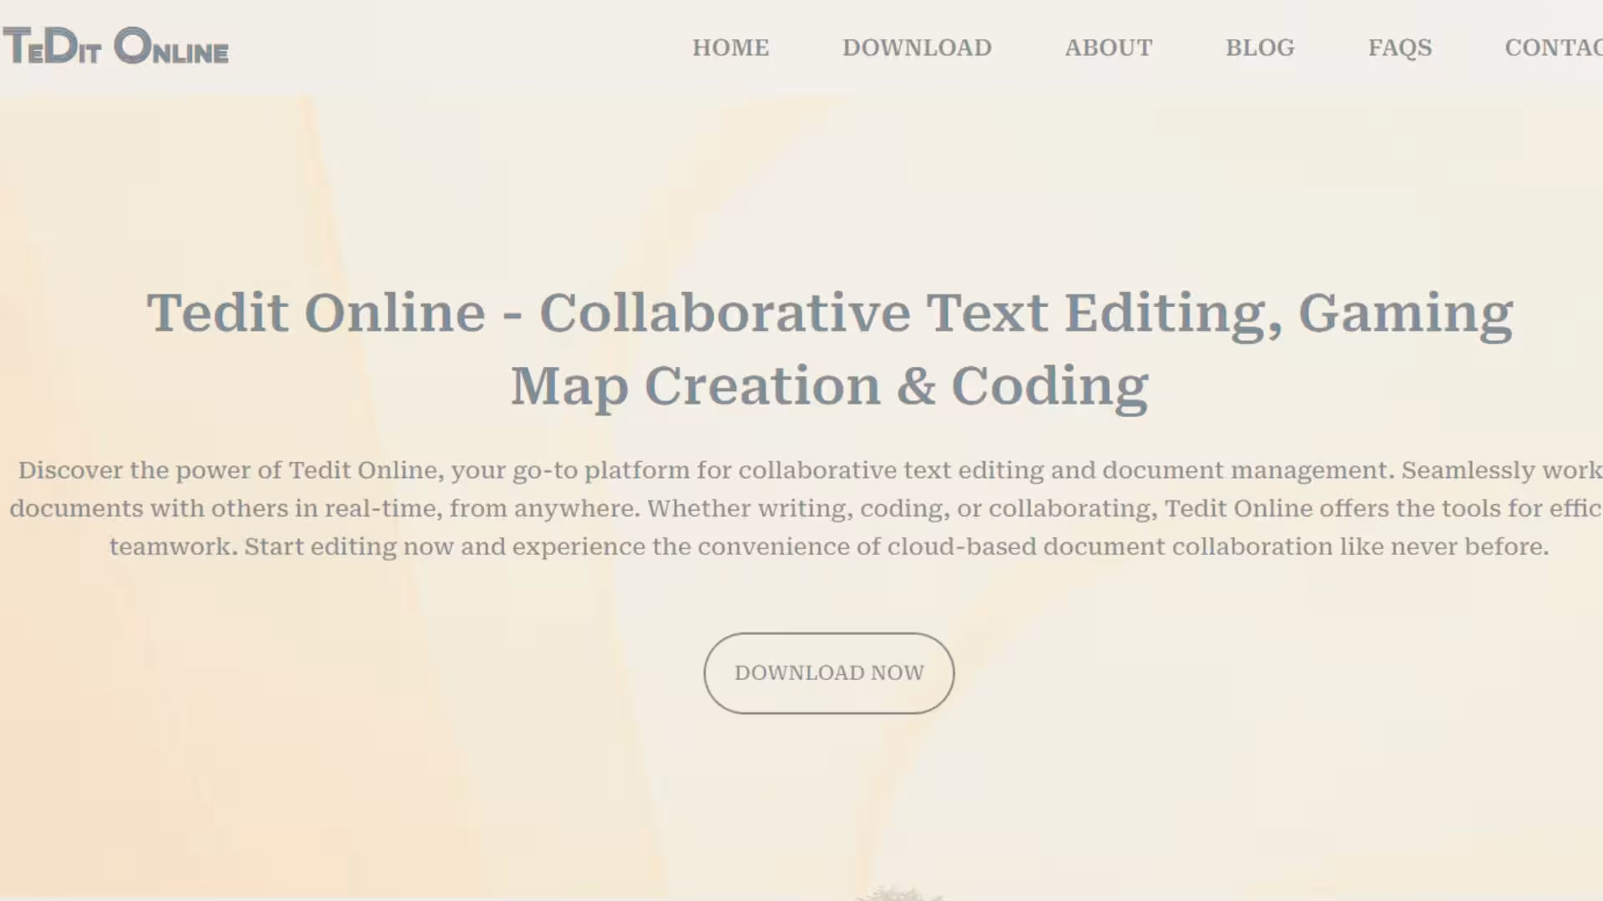Open the HOME menu item

tap(730, 48)
